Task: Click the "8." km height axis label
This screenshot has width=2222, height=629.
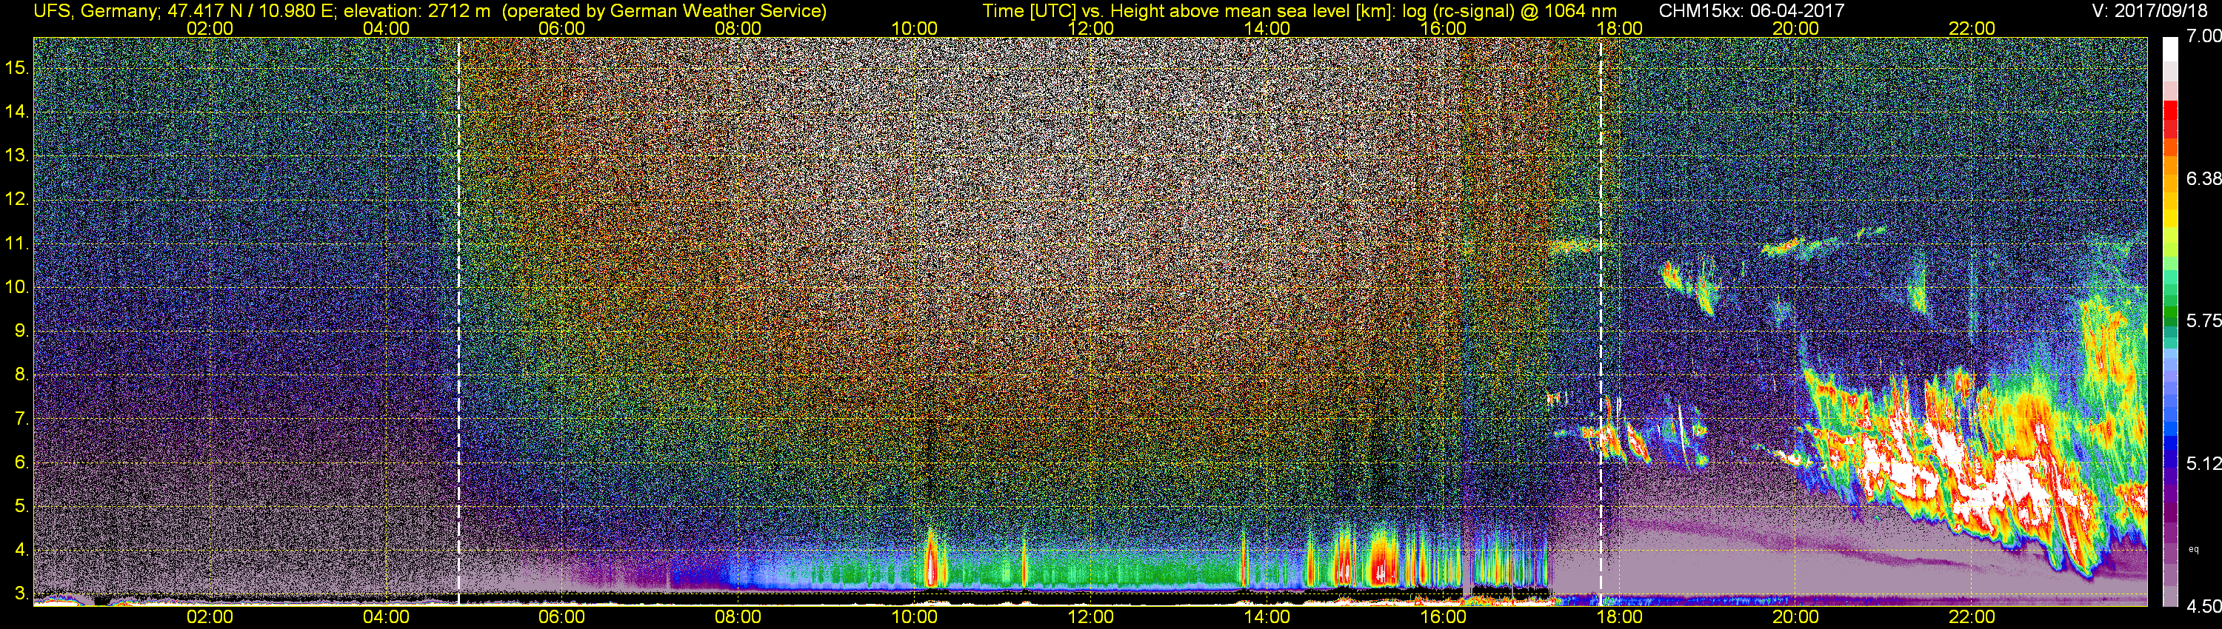Action: (x=21, y=375)
